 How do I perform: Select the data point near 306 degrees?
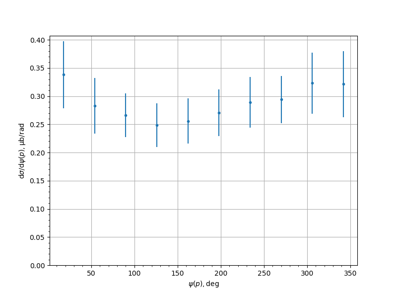[x=312, y=83]
